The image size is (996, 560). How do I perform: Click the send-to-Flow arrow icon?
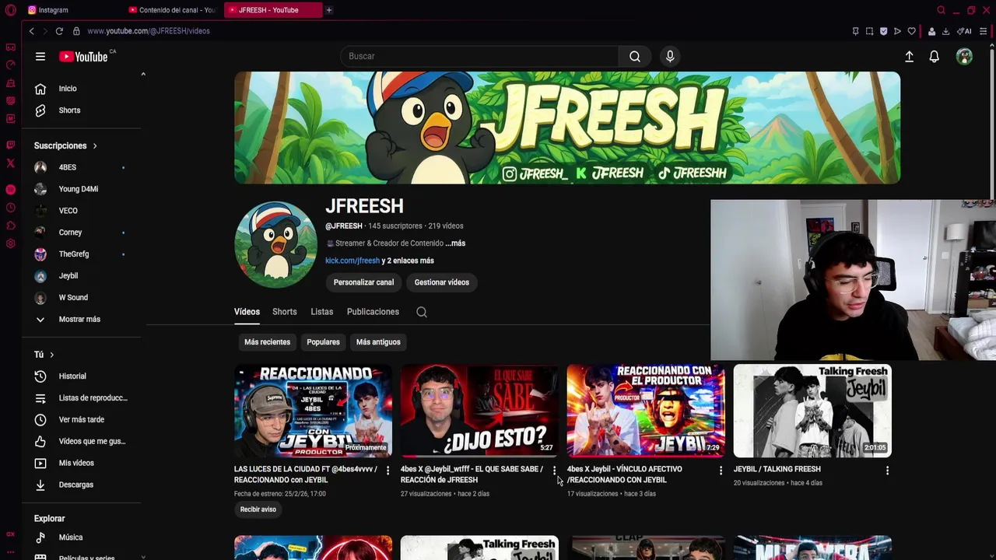(897, 31)
